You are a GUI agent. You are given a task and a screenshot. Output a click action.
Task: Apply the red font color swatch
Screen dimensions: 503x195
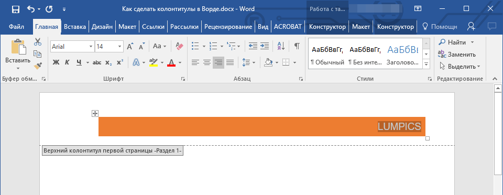tap(171, 62)
